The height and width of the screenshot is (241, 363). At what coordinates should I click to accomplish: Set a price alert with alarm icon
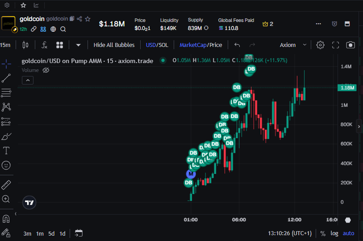coord(334,24)
